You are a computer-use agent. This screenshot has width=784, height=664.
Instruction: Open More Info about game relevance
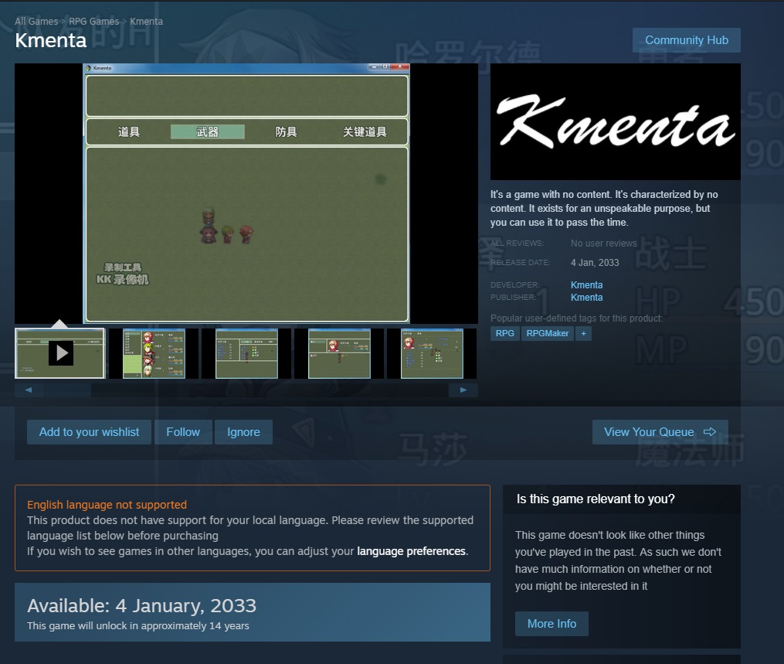552,624
